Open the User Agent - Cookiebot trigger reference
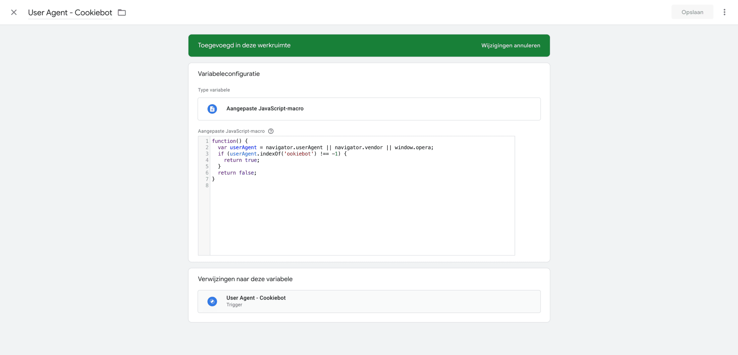Viewport: 738px width, 355px height. tap(369, 301)
